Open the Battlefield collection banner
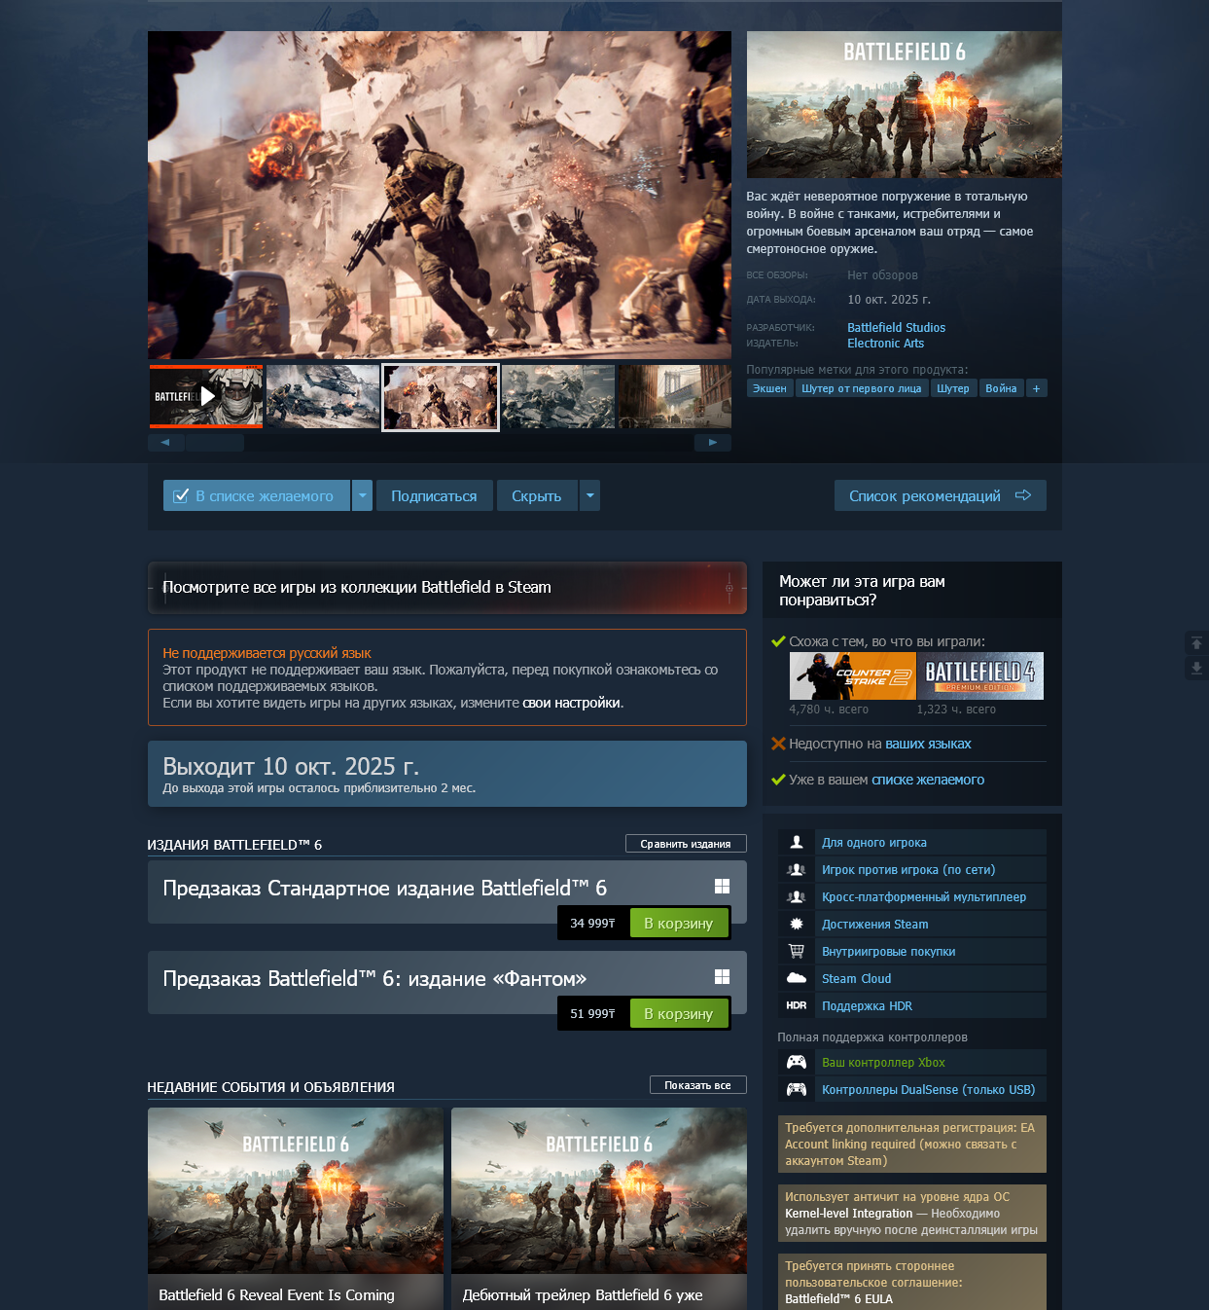 click(447, 588)
